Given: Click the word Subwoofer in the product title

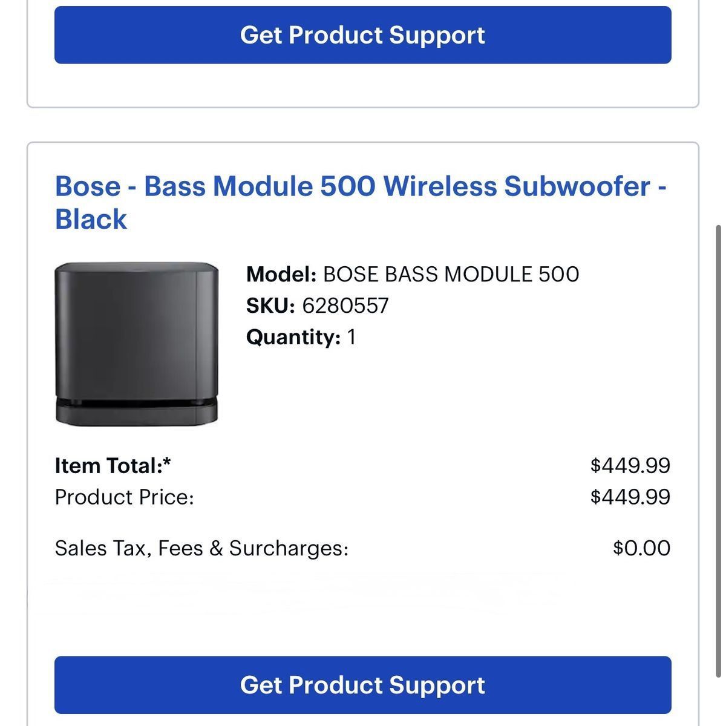Looking at the screenshot, I should coord(577,186).
